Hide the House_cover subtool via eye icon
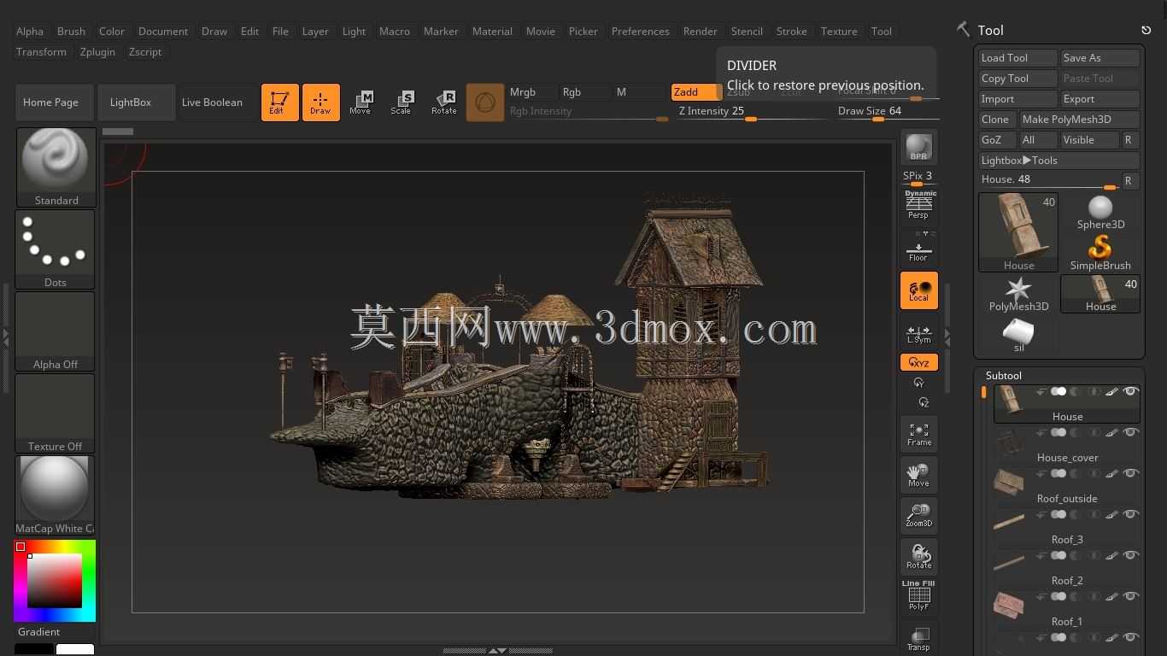Image resolution: width=1167 pixels, height=656 pixels. [x=1130, y=433]
